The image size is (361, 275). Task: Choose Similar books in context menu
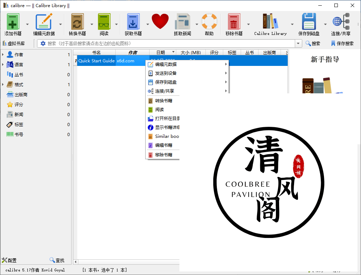click(x=163, y=136)
